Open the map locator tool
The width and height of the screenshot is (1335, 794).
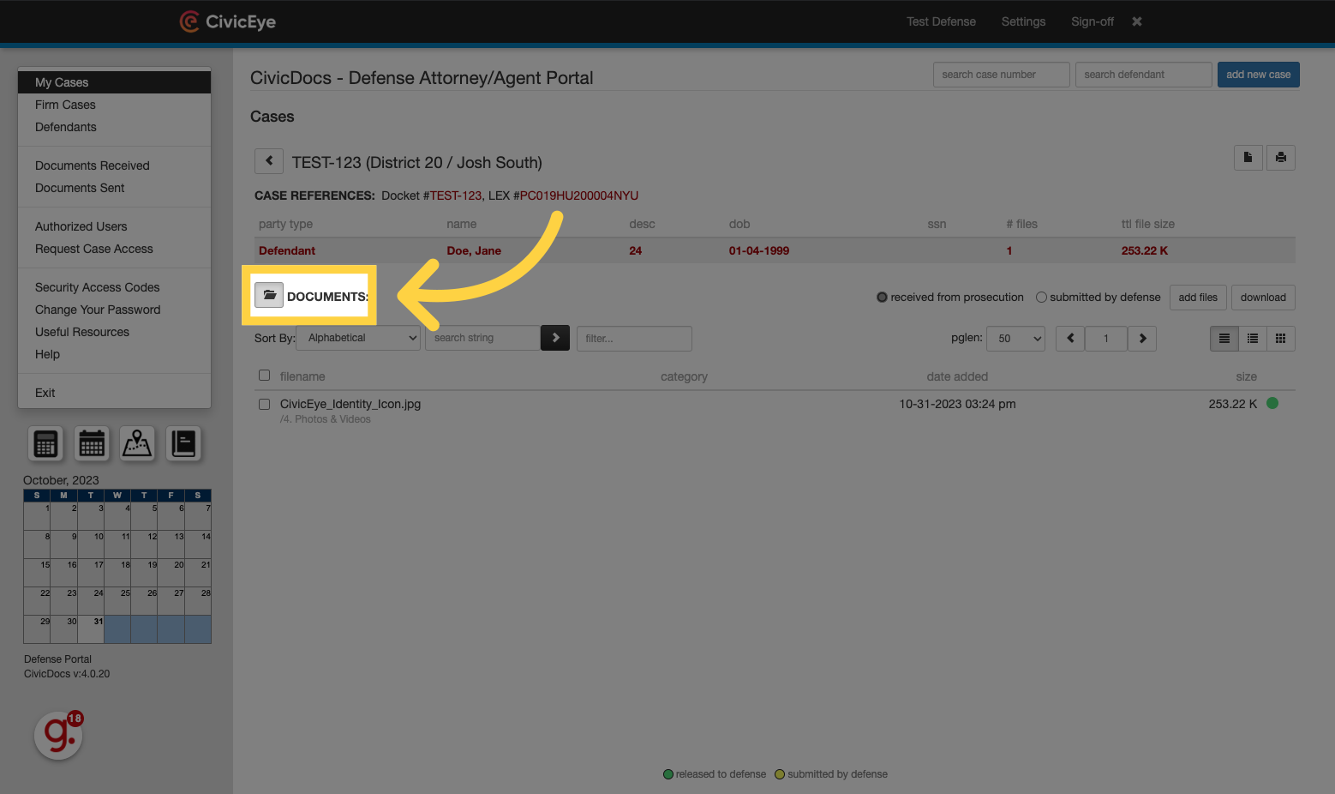[137, 443]
